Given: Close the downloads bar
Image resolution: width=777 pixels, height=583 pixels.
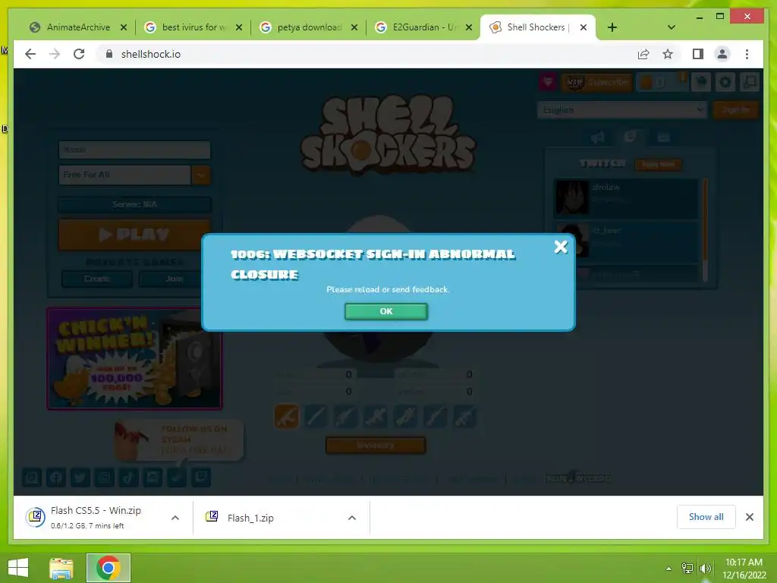Looking at the screenshot, I should click(749, 517).
